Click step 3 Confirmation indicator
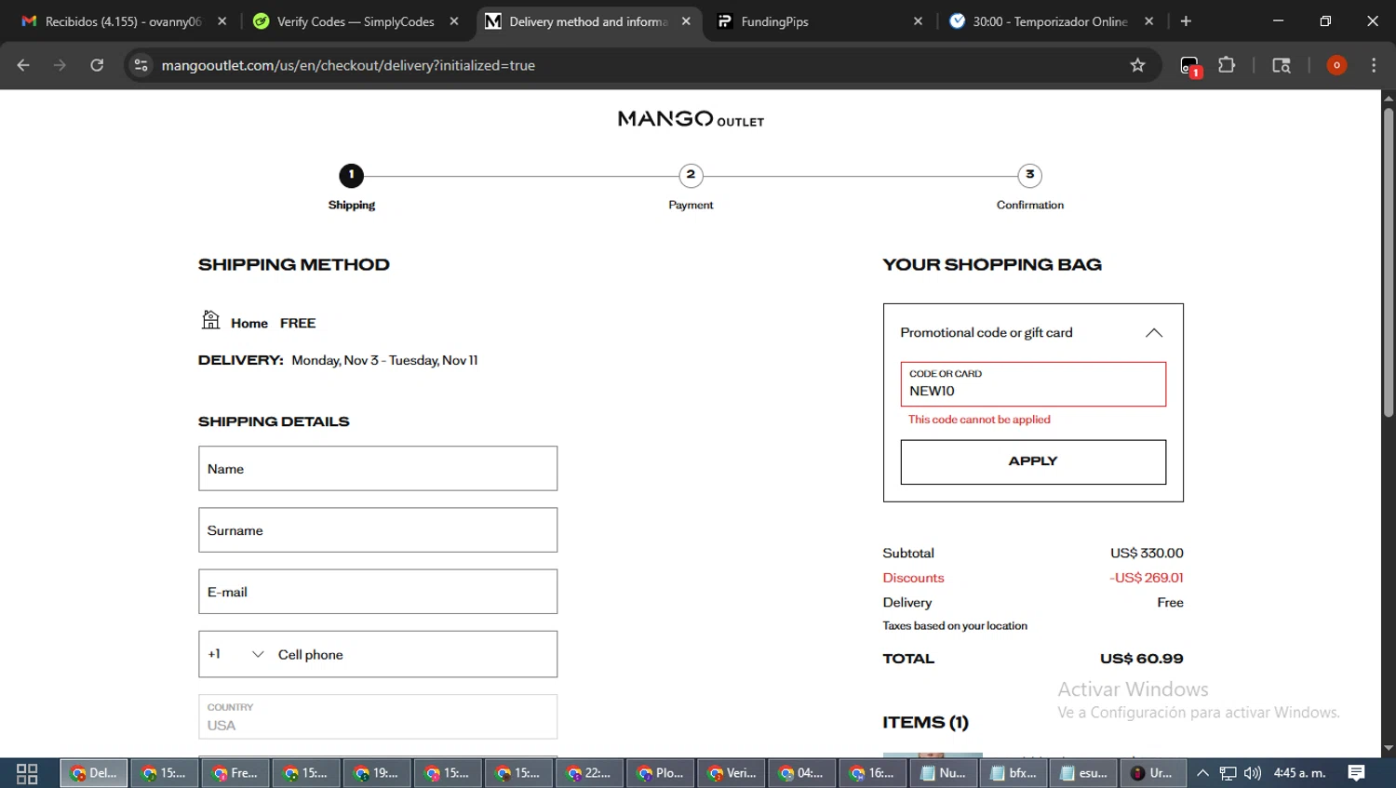The image size is (1396, 788). coord(1029,175)
